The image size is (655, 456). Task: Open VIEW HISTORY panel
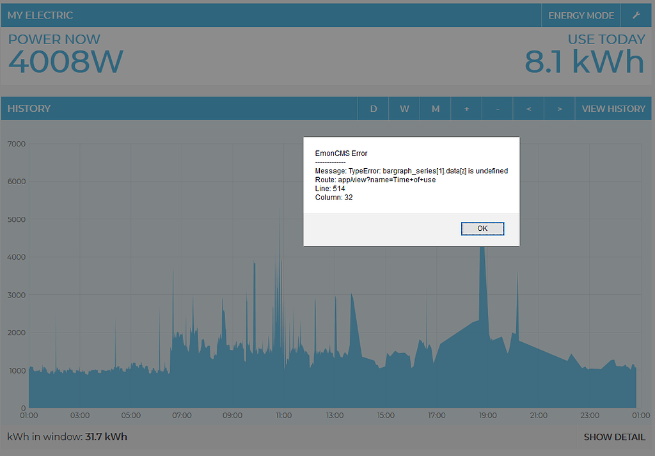[613, 108]
